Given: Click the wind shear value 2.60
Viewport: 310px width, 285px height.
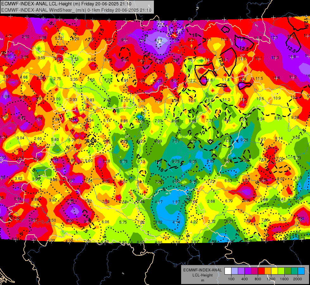Looking at the screenshot, I should point(38,139).
